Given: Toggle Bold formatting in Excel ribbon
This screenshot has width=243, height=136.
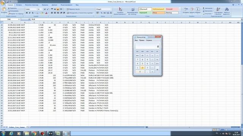Looking at the screenshot, I should pos(27,13).
